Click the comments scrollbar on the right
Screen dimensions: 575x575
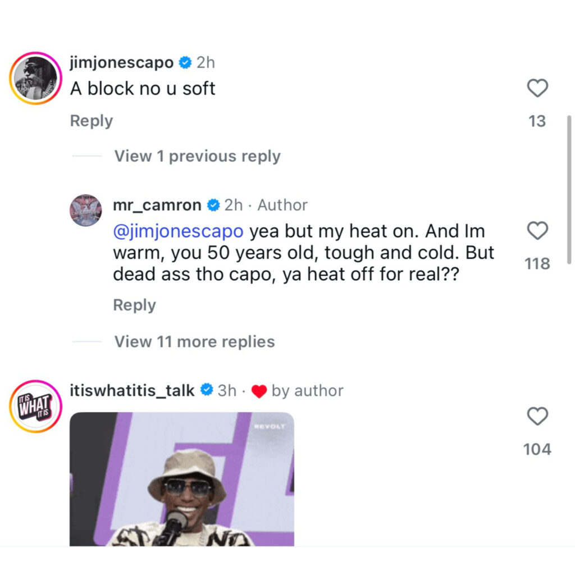point(569,190)
